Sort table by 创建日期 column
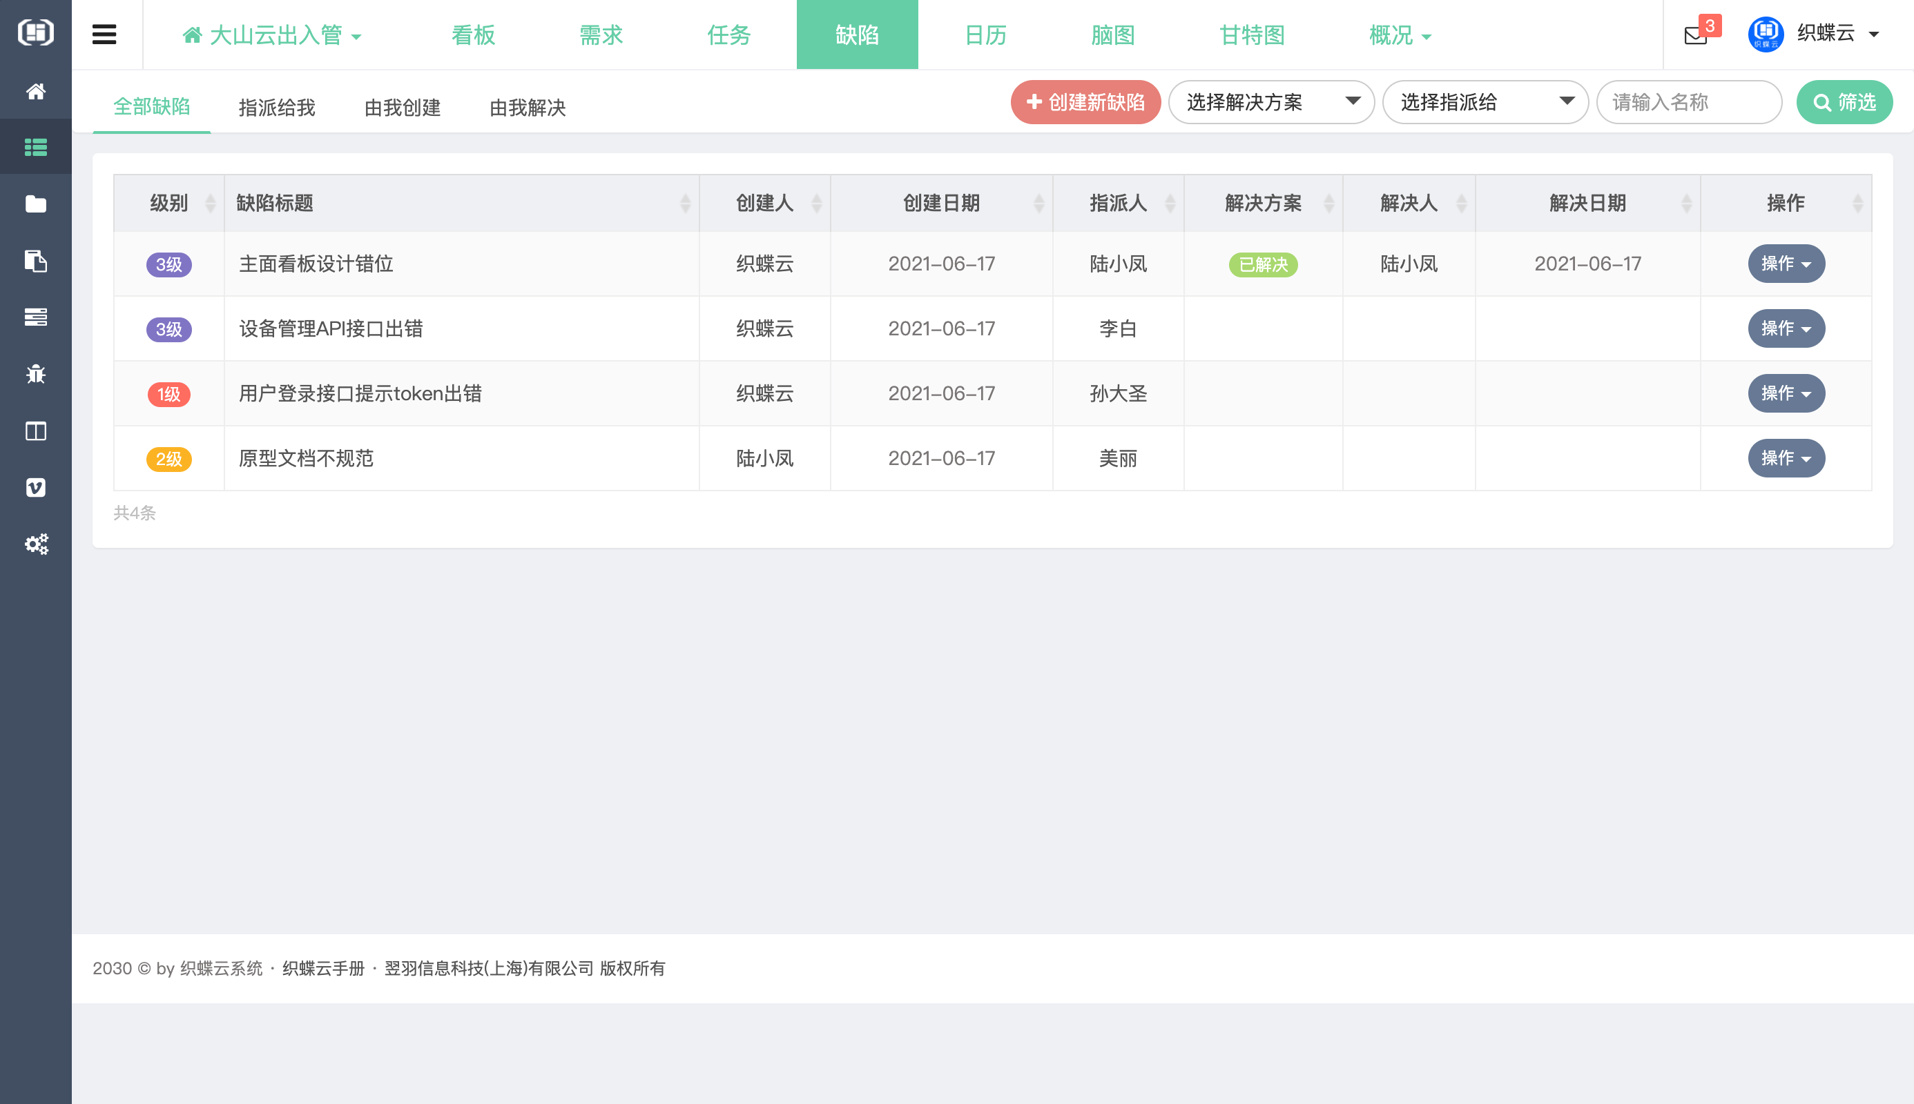Screen dimensions: 1914x1104 940,204
